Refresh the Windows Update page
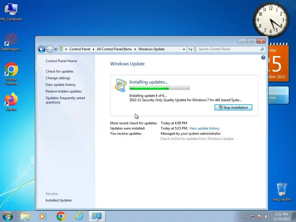Viewport: 296px width, 222px height. point(190,49)
